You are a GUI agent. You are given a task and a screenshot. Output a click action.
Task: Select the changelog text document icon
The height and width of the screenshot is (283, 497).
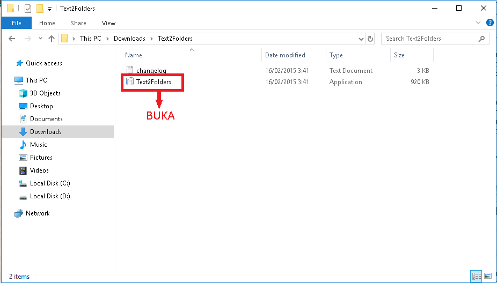(129, 70)
